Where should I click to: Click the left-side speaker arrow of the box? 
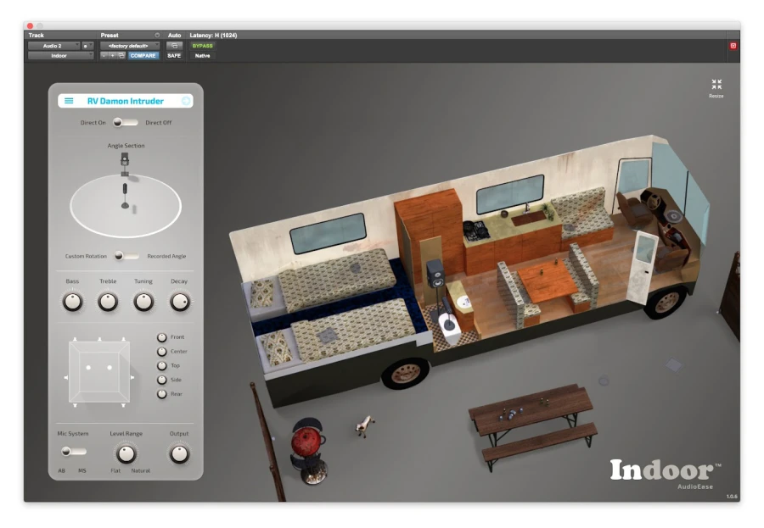point(65,377)
